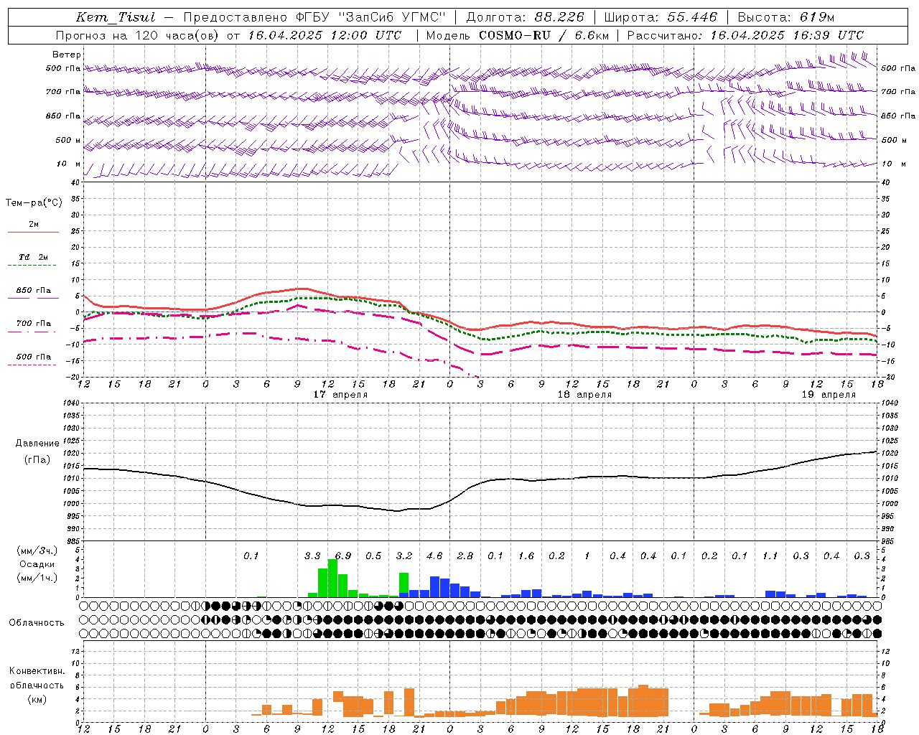Click the precipitation value "3.2"
This screenshot has height=735, width=919.
coord(404,556)
